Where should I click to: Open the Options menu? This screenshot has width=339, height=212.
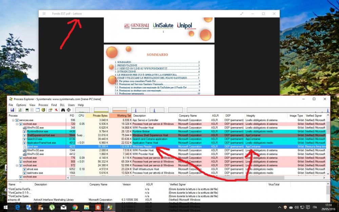point(21,105)
